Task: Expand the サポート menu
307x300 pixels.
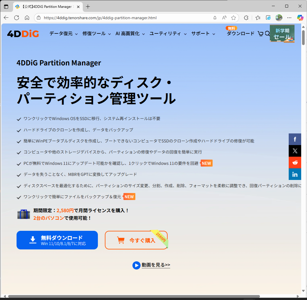Action: pos(203,34)
